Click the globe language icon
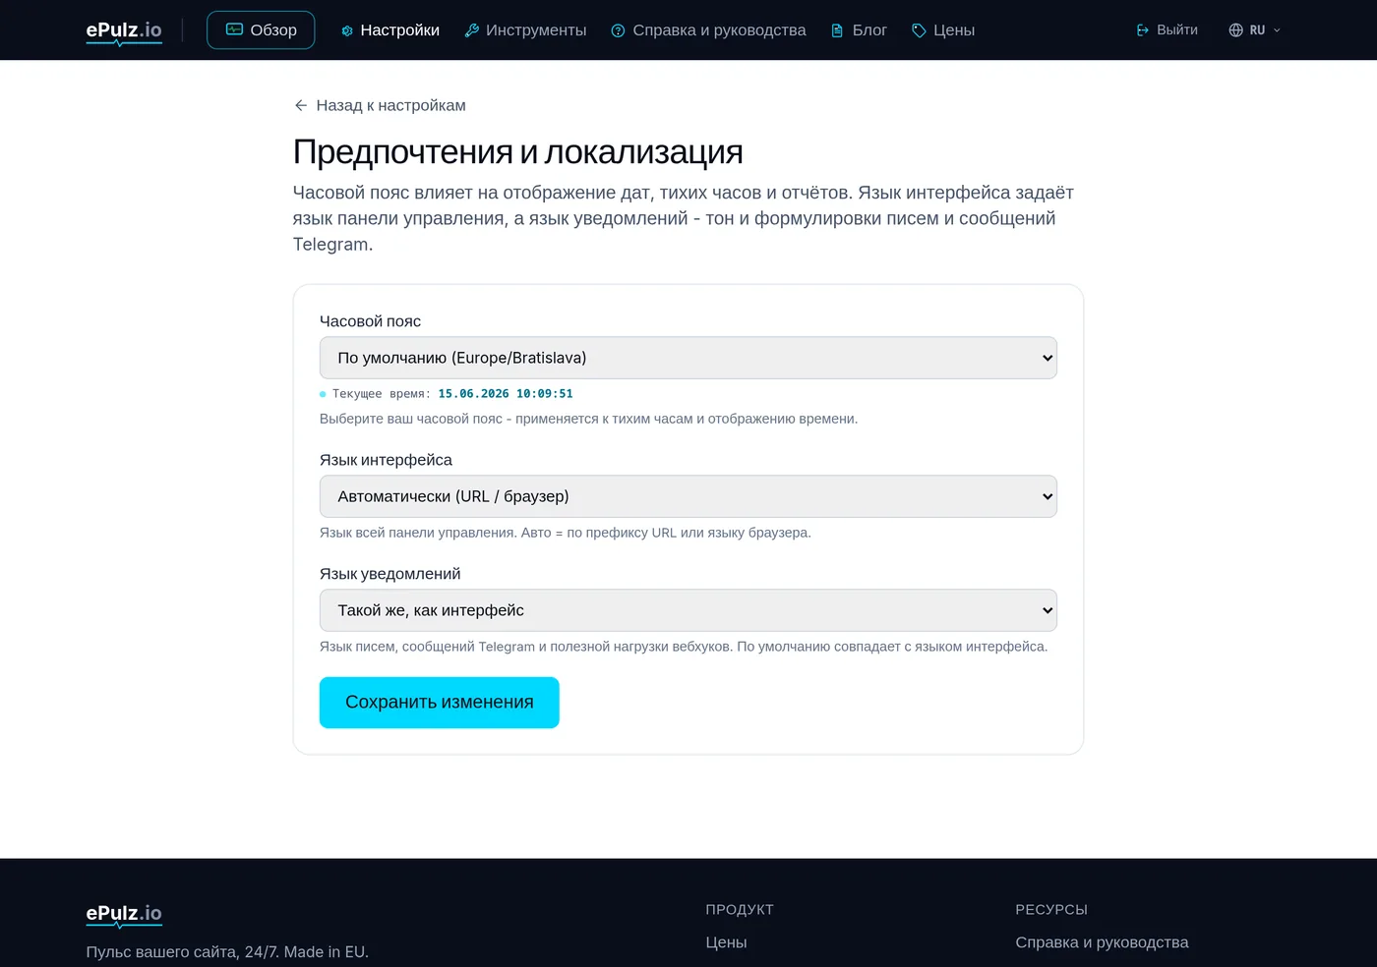Viewport: 1377px width, 967px height. 1236,30
